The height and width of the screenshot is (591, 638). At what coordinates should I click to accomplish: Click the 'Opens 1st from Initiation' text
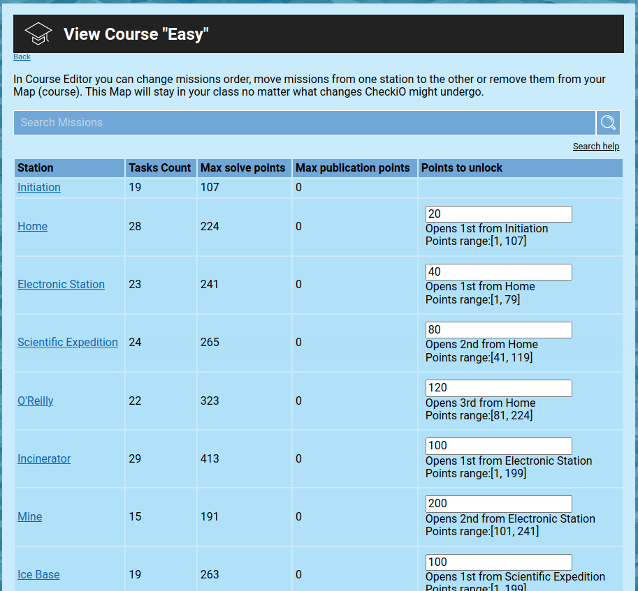(x=486, y=229)
